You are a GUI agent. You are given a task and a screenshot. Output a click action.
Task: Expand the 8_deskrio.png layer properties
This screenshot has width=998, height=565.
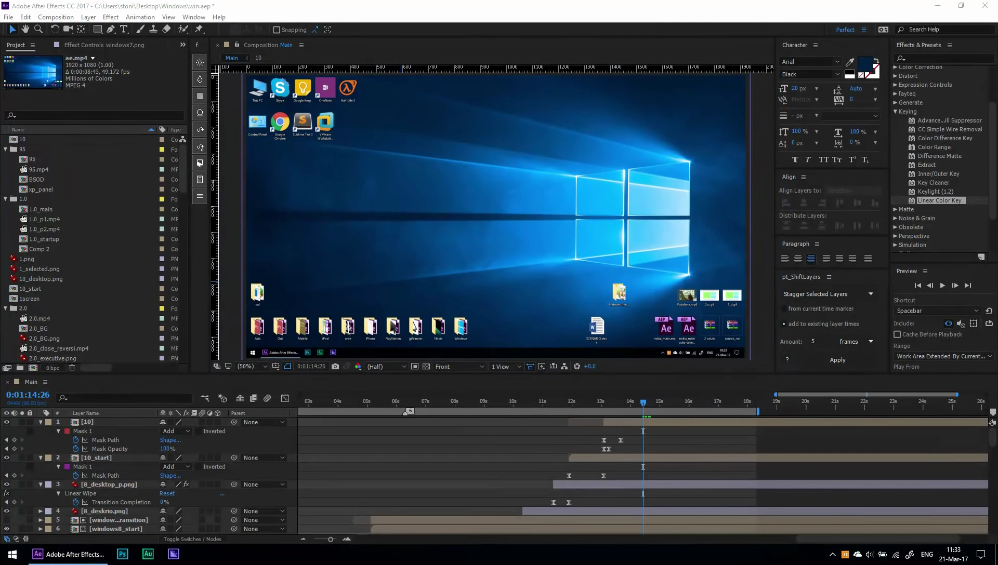coord(41,511)
